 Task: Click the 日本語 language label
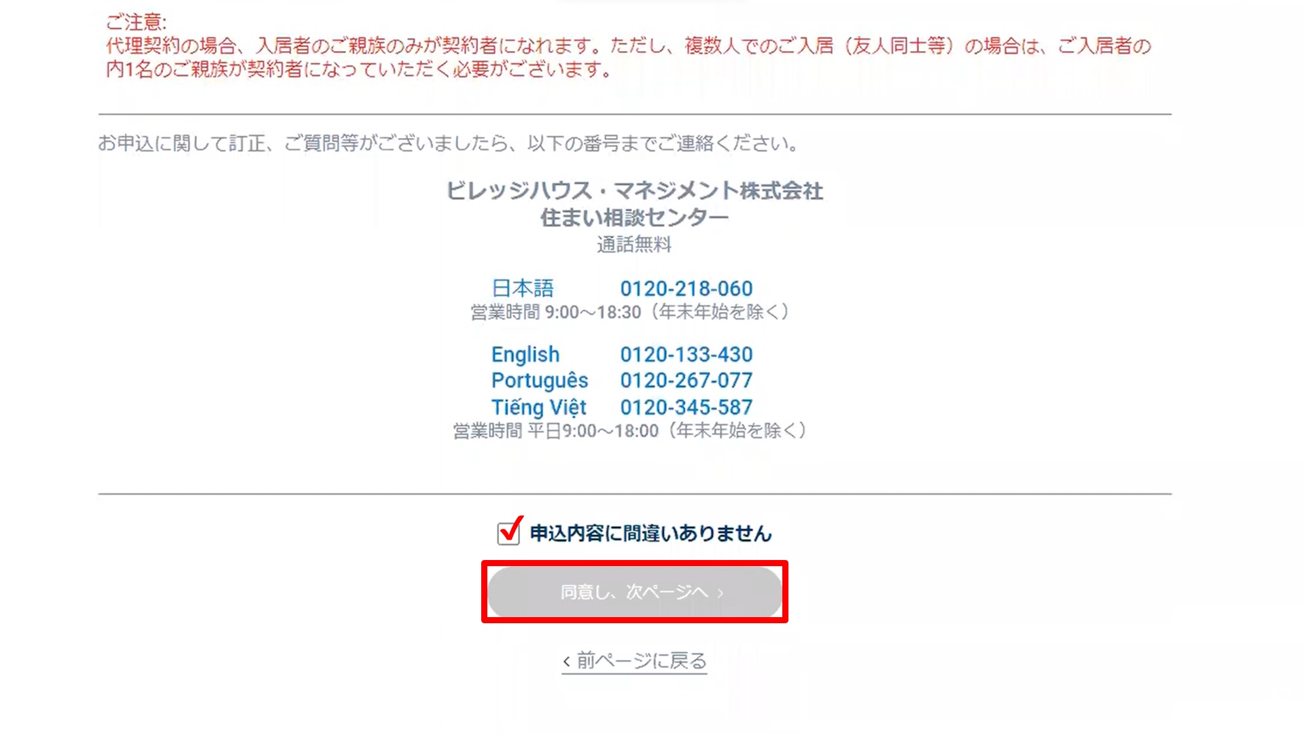tap(522, 289)
